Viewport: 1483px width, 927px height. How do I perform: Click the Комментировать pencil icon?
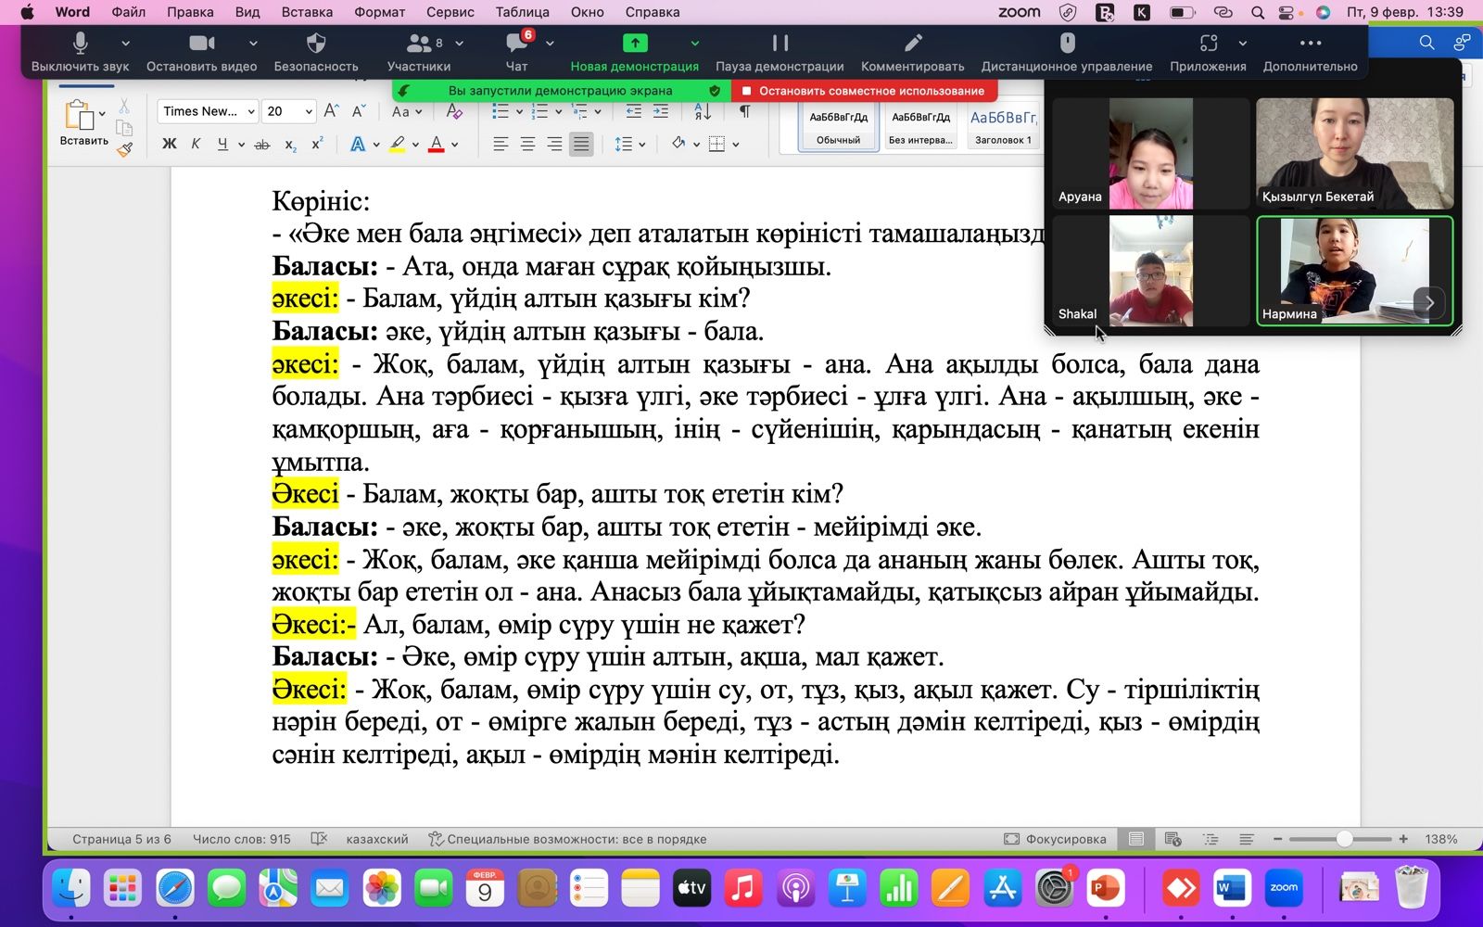click(912, 52)
